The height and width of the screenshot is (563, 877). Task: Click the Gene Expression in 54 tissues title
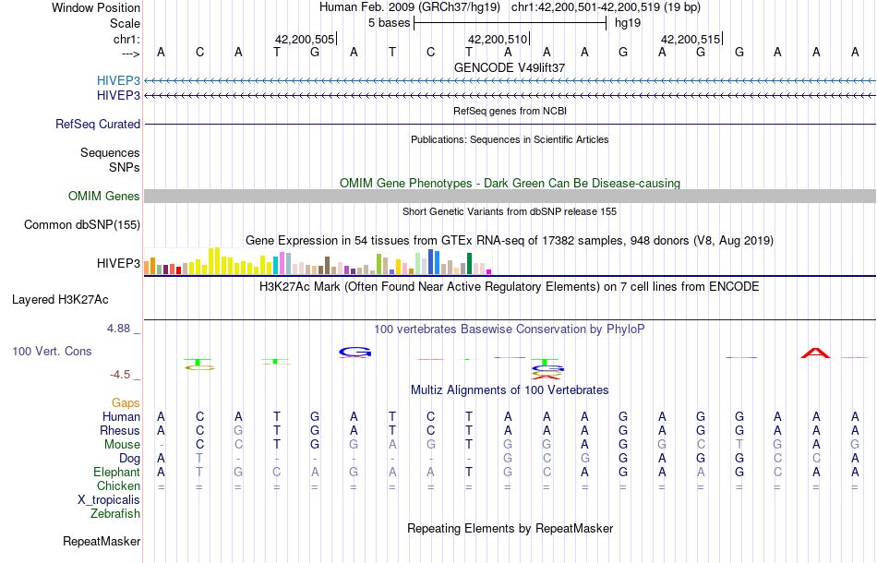tap(510, 240)
